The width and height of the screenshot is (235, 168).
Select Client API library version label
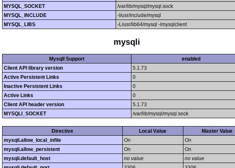click(33, 68)
